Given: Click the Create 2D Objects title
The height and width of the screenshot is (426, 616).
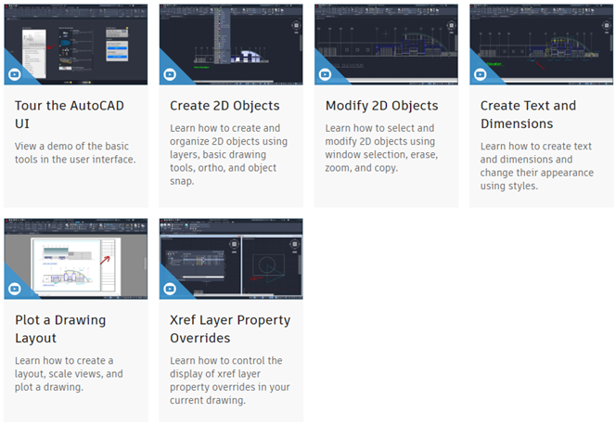Looking at the screenshot, I should (225, 106).
